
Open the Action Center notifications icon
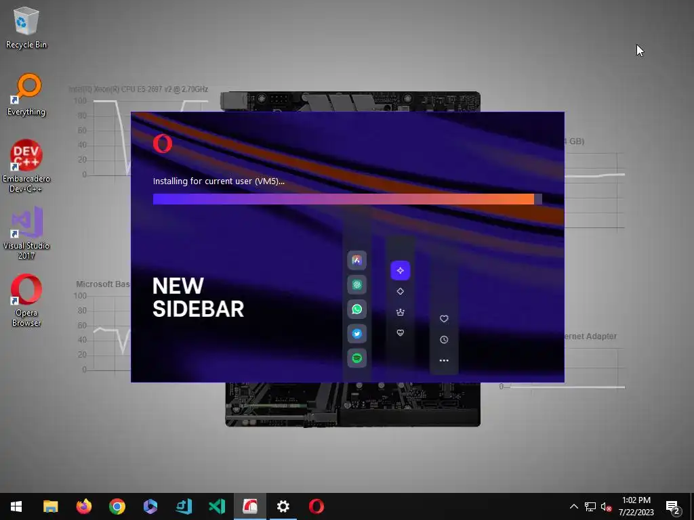pyautogui.click(x=673, y=506)
